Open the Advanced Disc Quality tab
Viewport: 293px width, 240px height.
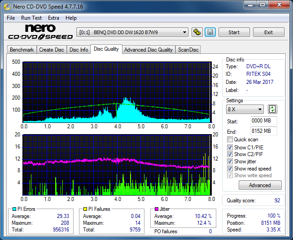[148, 50]
